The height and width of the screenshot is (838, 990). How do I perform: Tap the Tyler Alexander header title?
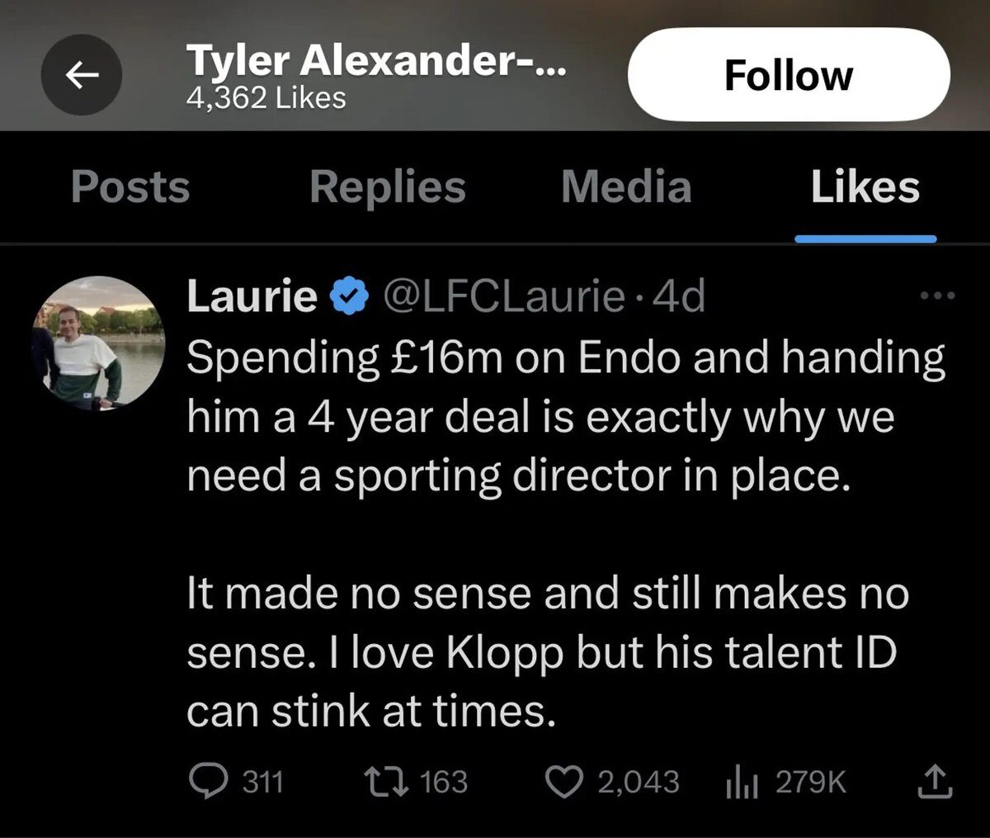point(376,60)
